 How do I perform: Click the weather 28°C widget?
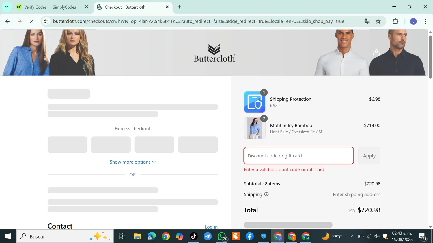[332, 236]
